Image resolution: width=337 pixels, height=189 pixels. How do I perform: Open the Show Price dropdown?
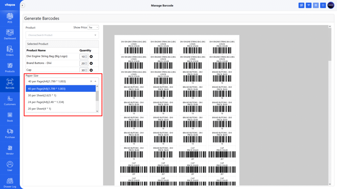(x=93, y=28)
